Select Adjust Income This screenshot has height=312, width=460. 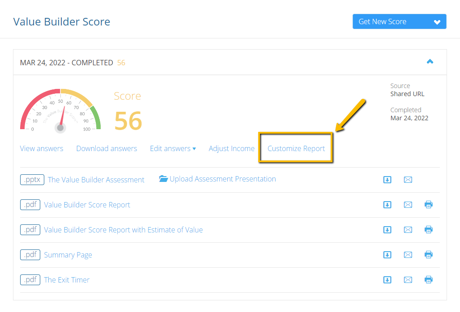(x=231, y=148)
